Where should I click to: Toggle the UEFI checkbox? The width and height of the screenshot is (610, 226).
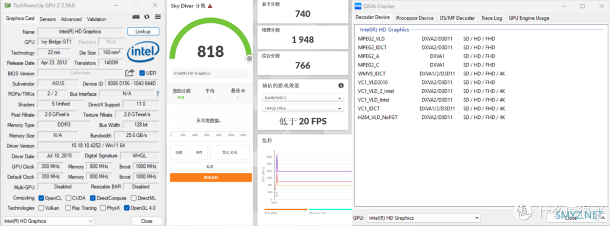pos(142,73)
